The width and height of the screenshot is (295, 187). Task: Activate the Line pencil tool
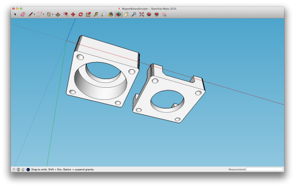[x=31, y=15]
